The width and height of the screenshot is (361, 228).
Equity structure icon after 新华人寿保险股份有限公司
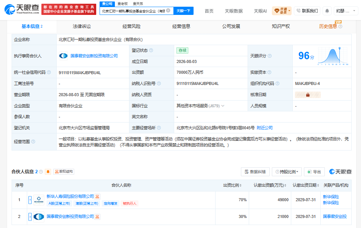coord(97,196)
